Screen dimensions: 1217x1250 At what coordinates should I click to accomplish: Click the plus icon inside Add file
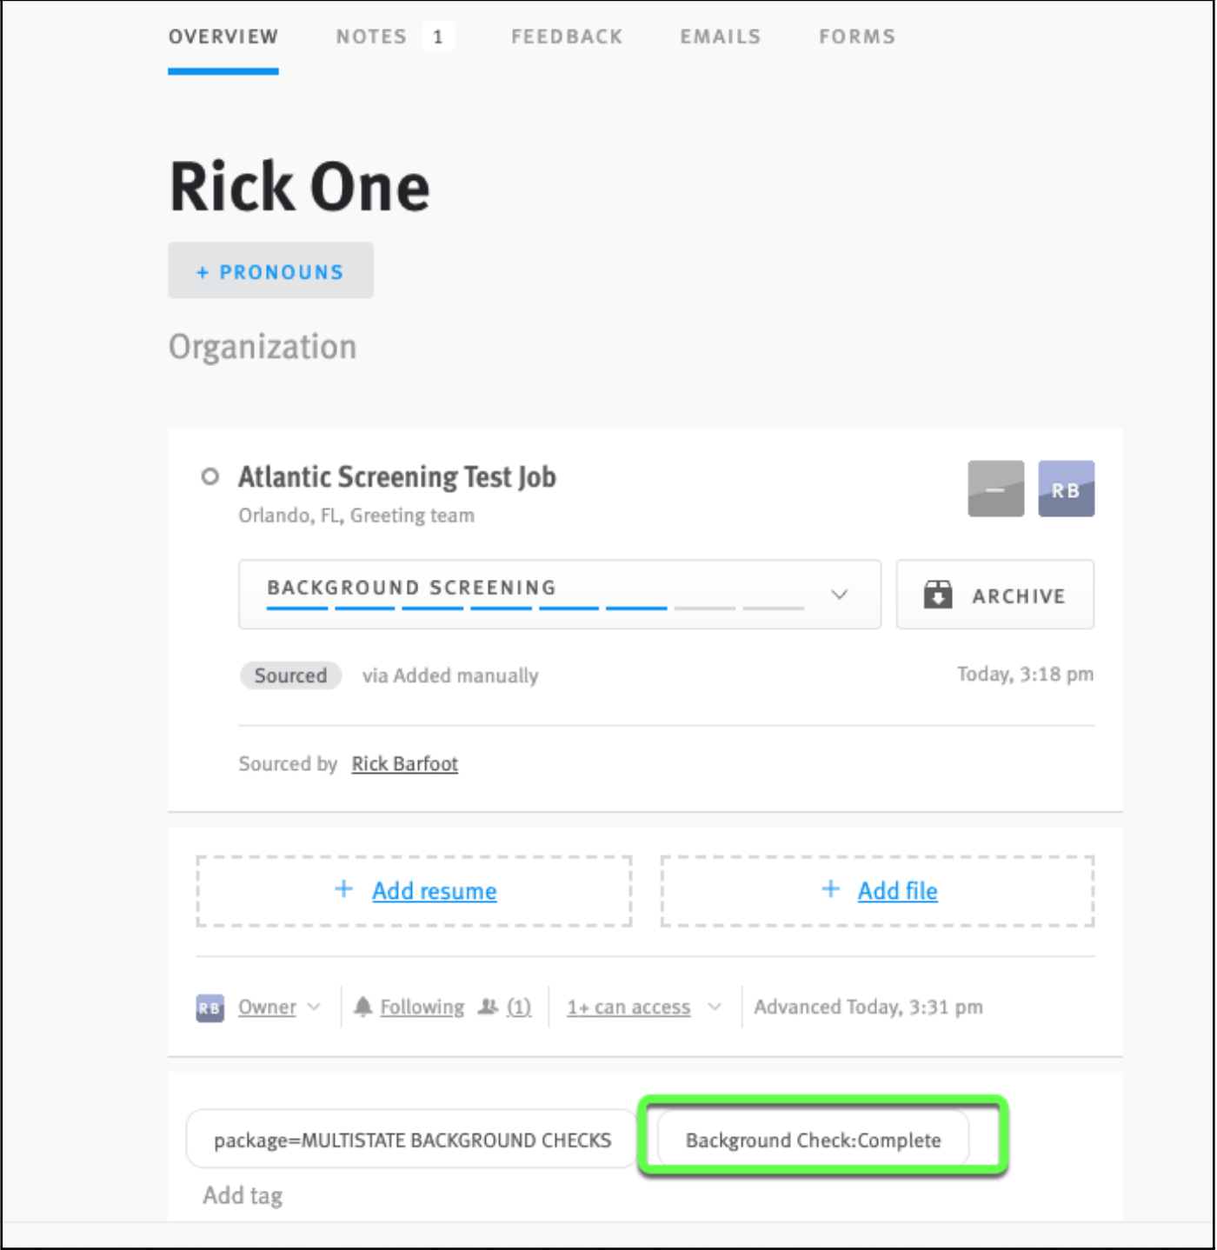click(830, 890)
